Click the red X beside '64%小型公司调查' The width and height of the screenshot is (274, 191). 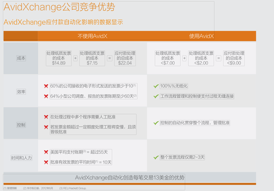46,96
